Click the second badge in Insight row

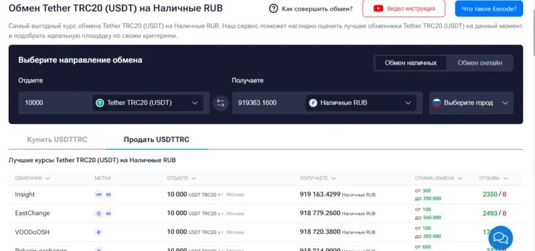pos(108,195)
